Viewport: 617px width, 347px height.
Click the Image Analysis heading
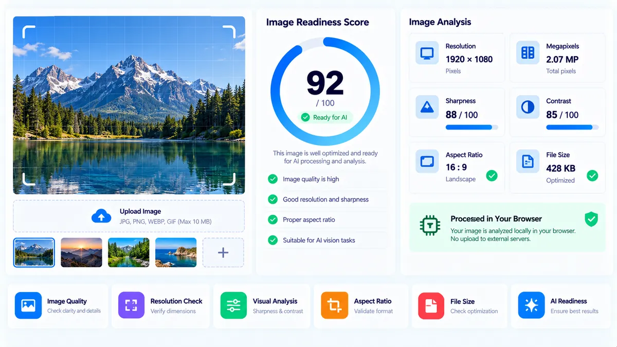(x=440, y=22)
